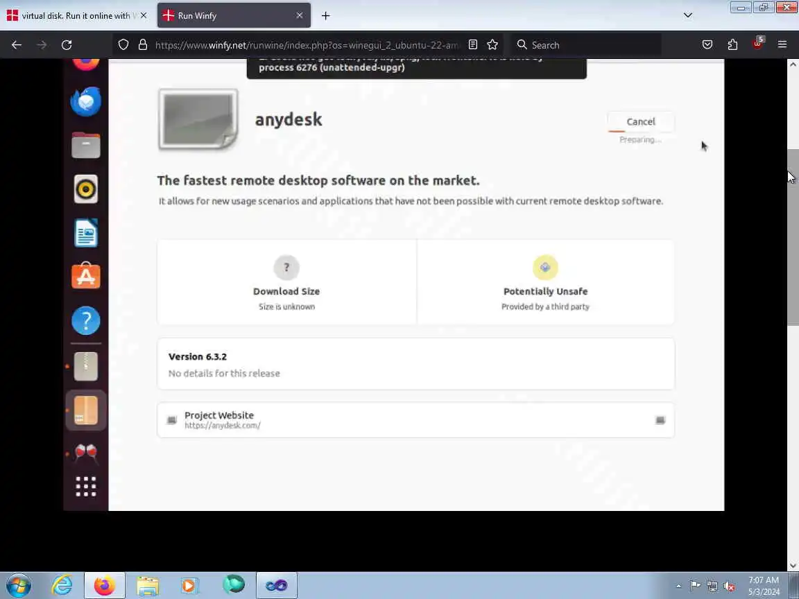
Task: Open the Extensions puzzle icon
Action: tap(732, 45)
